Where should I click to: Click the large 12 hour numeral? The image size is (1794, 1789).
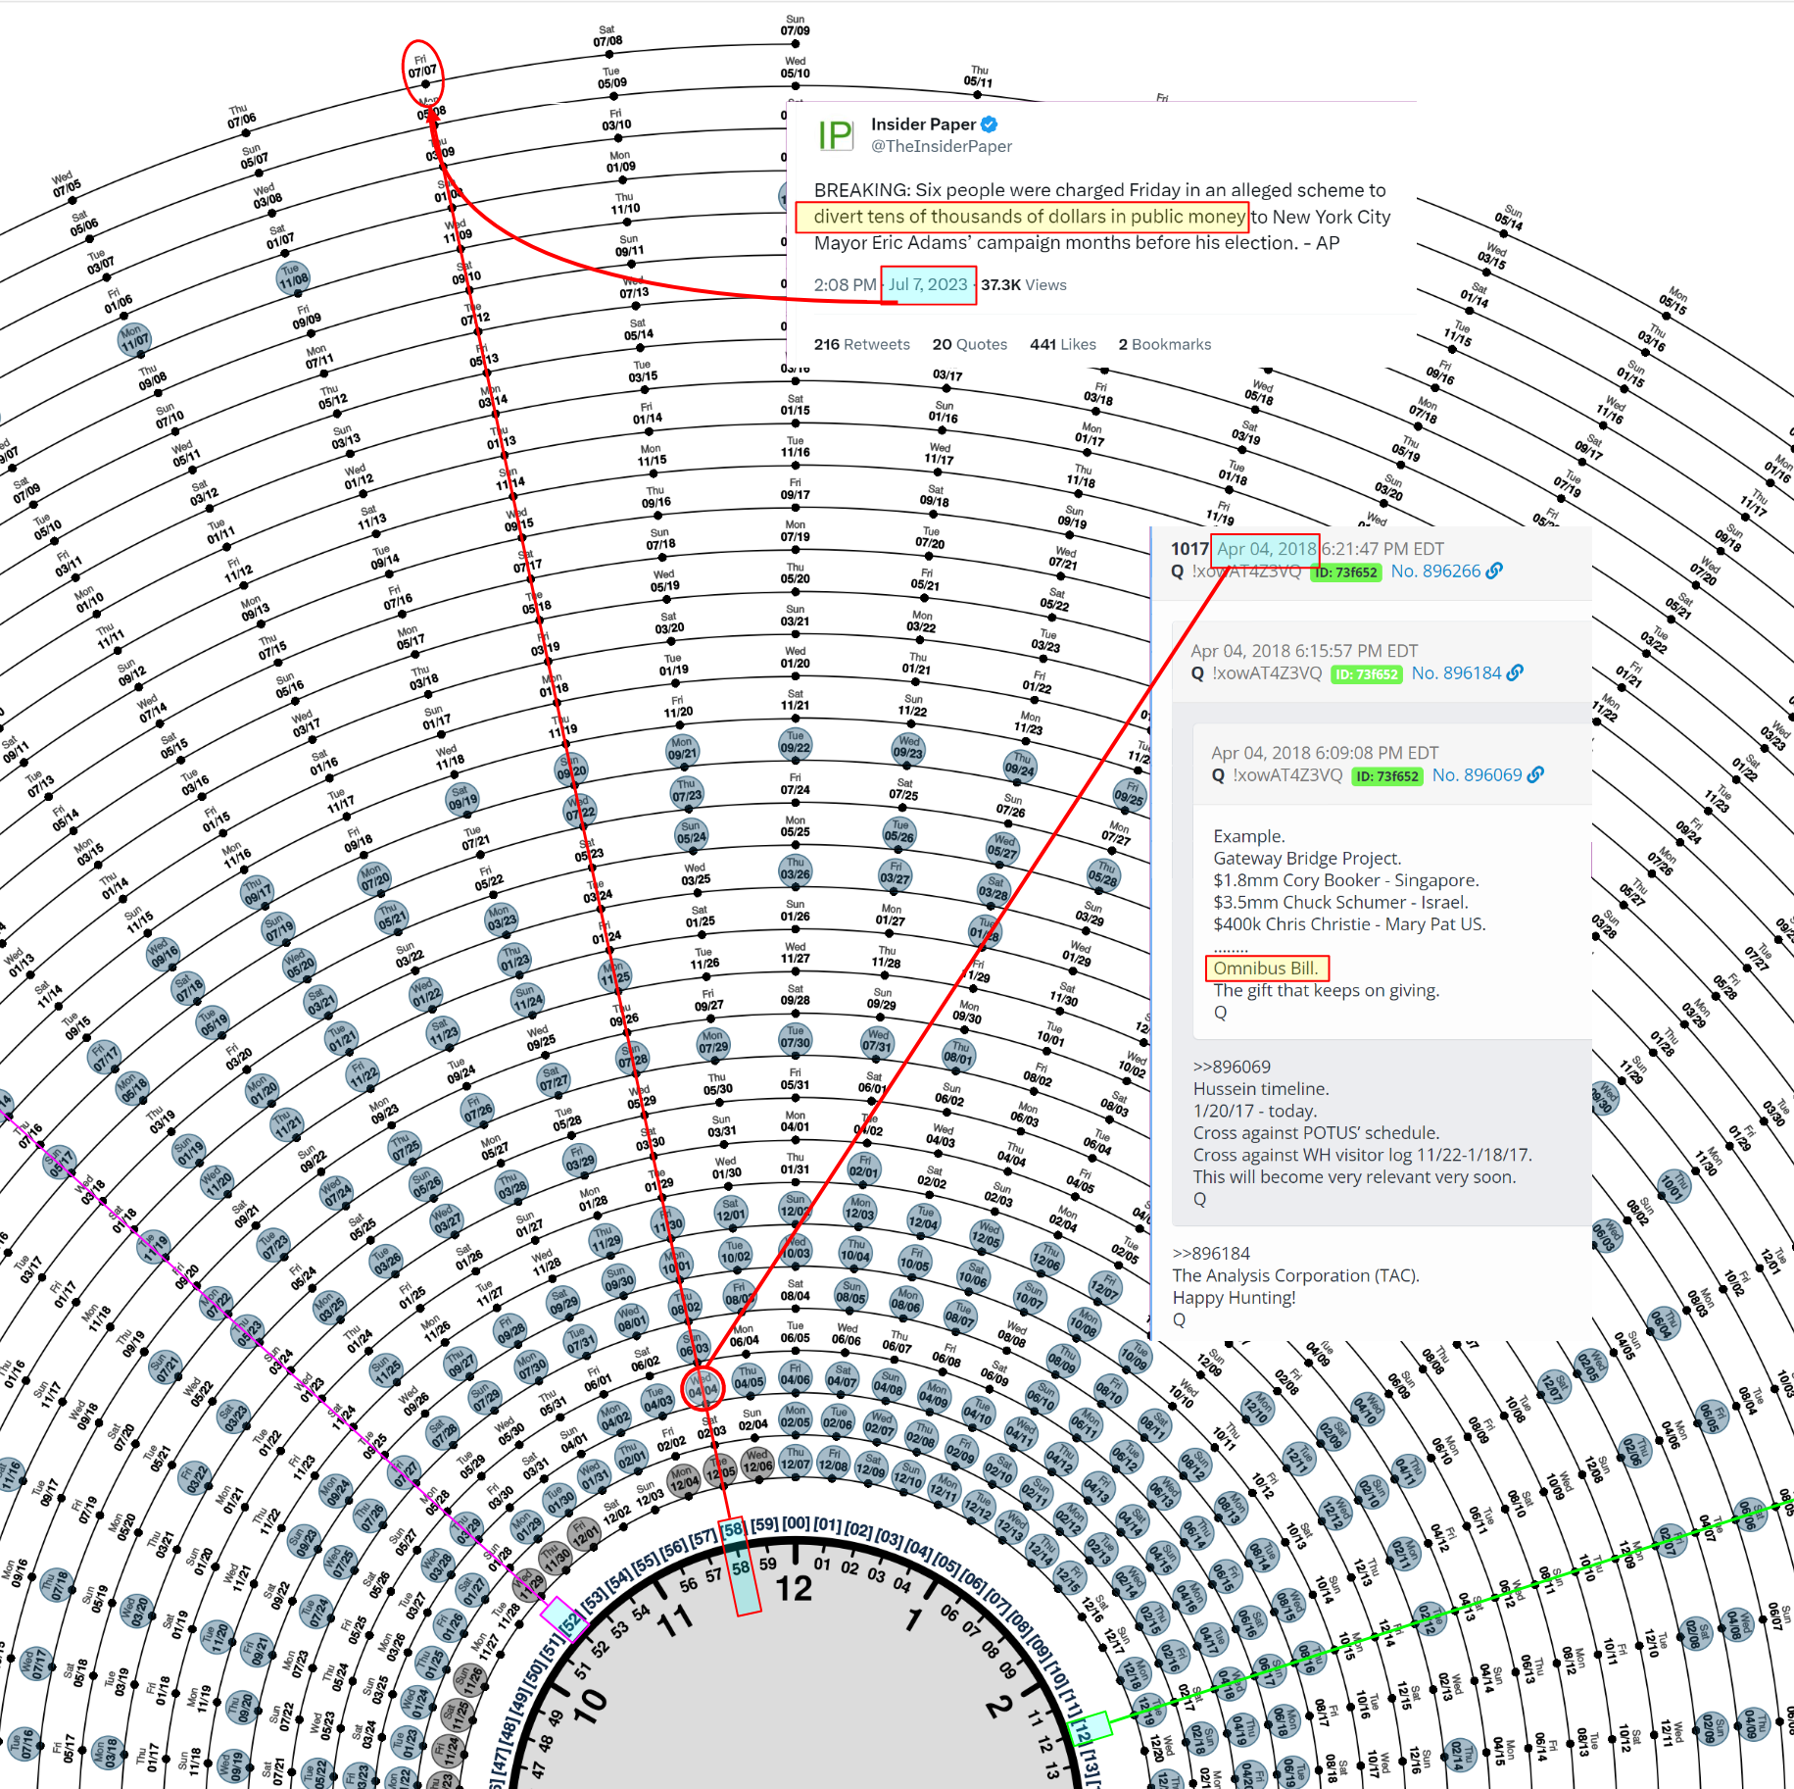(795, 1589)
